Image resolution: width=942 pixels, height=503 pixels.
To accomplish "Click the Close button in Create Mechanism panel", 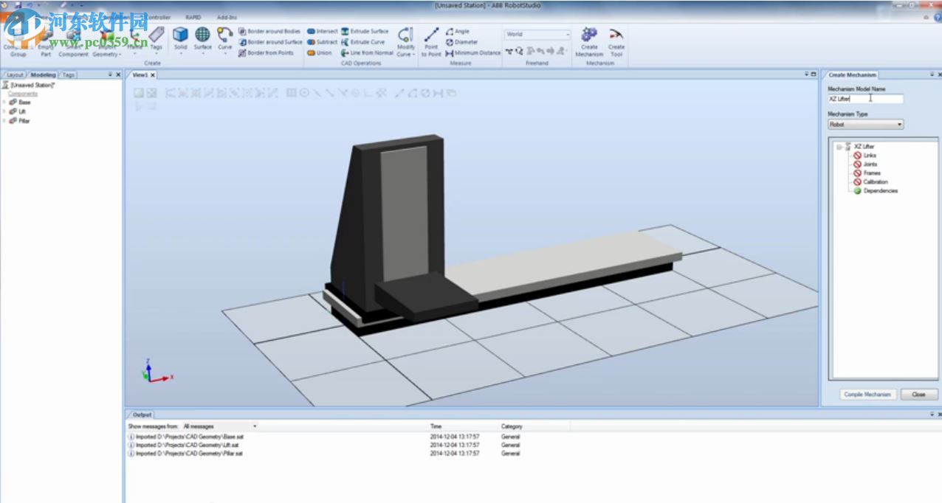I will [918, 395].
